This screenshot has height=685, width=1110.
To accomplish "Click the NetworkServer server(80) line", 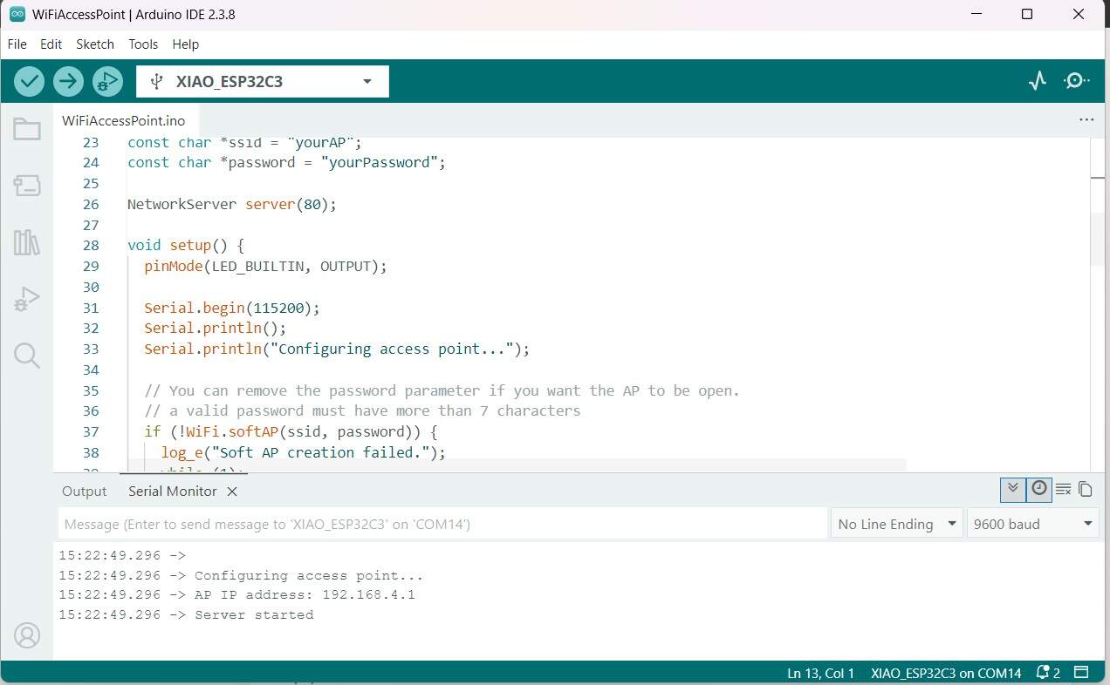I will (232, 205).
